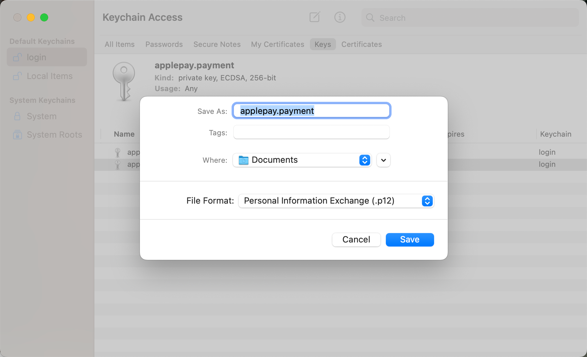
Task: Click the compose new note icon
Action: [x=315, y=17]
